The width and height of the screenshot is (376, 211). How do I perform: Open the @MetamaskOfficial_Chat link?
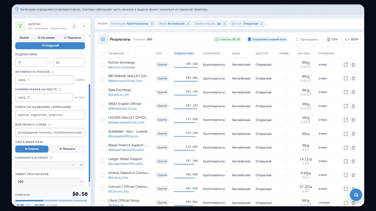[x=125, y=81]
